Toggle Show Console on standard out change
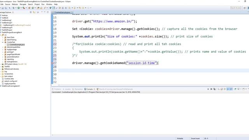The image size is (249, 140). click(228, 89)
